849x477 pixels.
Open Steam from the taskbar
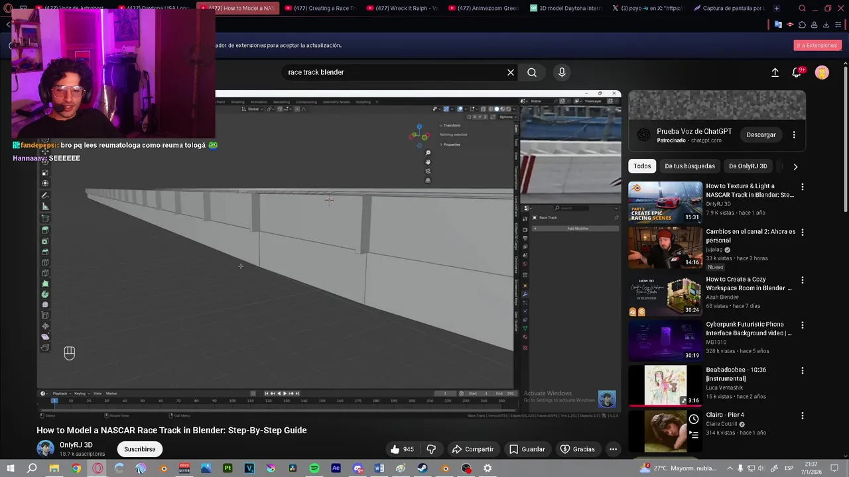click(423, 468)
